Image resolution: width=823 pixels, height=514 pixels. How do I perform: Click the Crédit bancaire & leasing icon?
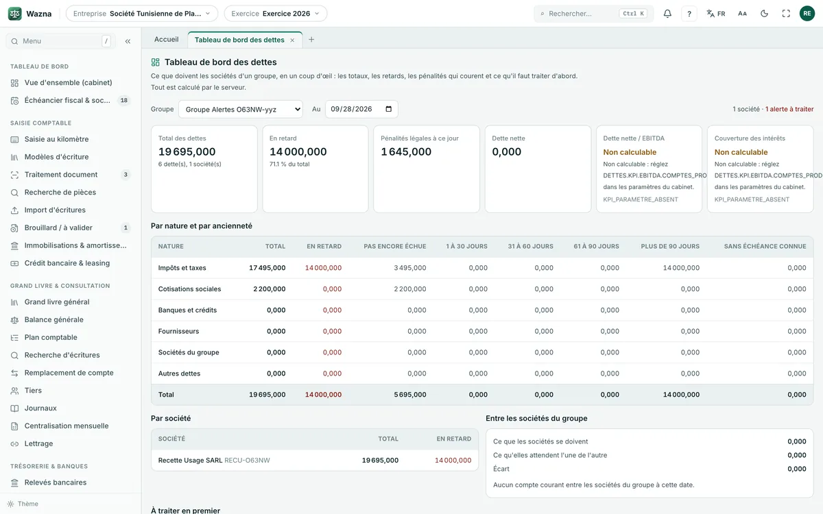[x=15, y=263]
